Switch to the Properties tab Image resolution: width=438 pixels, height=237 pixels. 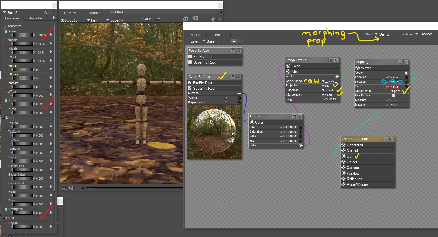coord(36,19)
